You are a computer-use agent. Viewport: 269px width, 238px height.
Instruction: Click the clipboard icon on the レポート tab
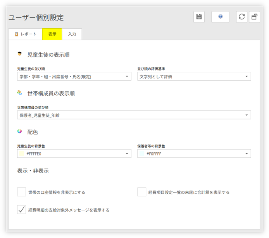[16, 34]
